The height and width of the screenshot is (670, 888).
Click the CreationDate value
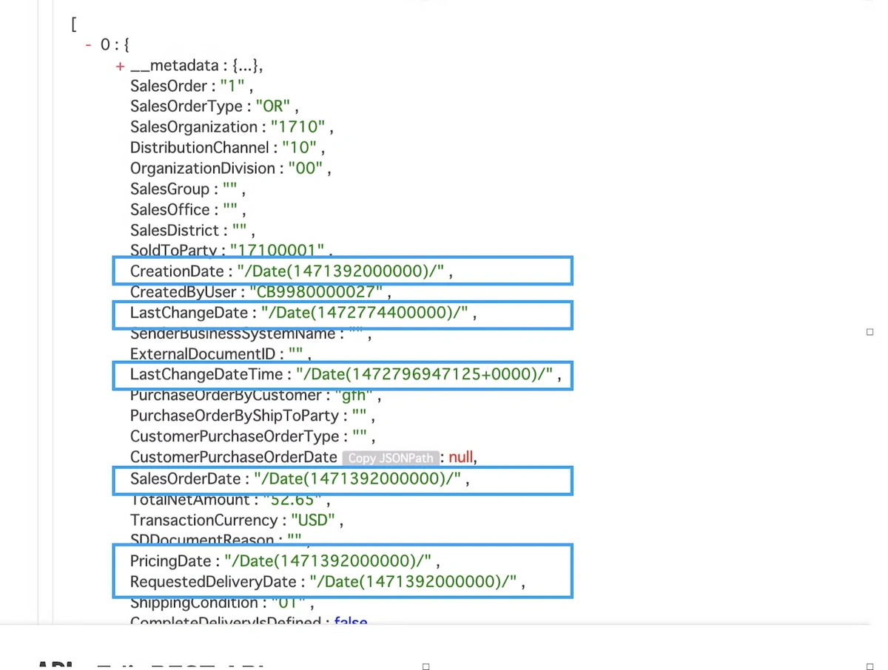pos(340,271)
